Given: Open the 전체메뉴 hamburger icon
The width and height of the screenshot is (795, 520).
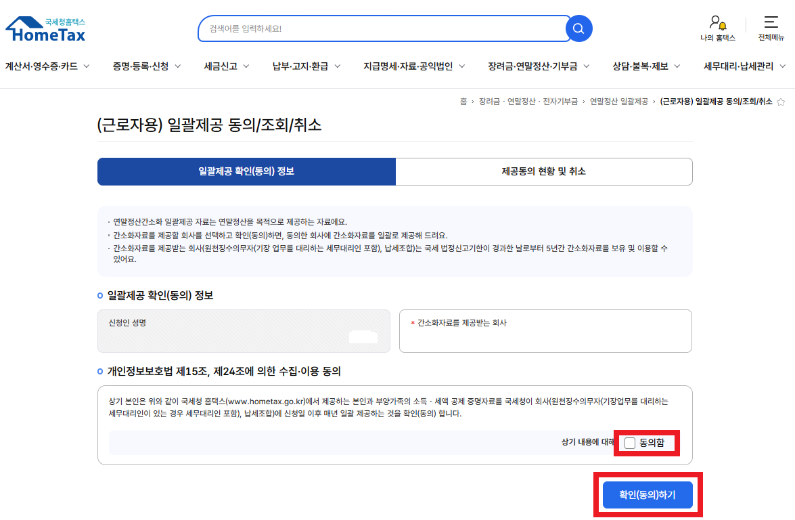Looking at the screenshot, I should tap(773, 22).
